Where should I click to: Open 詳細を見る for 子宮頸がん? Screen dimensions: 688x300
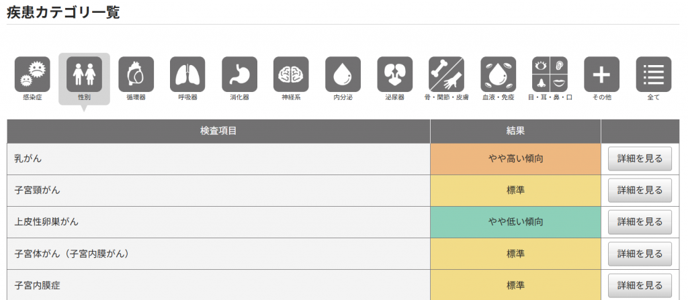[640, 191]
